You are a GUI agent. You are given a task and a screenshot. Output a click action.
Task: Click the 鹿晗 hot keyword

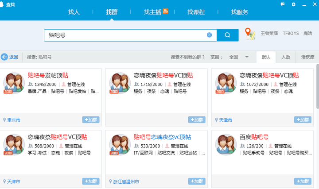307,33
